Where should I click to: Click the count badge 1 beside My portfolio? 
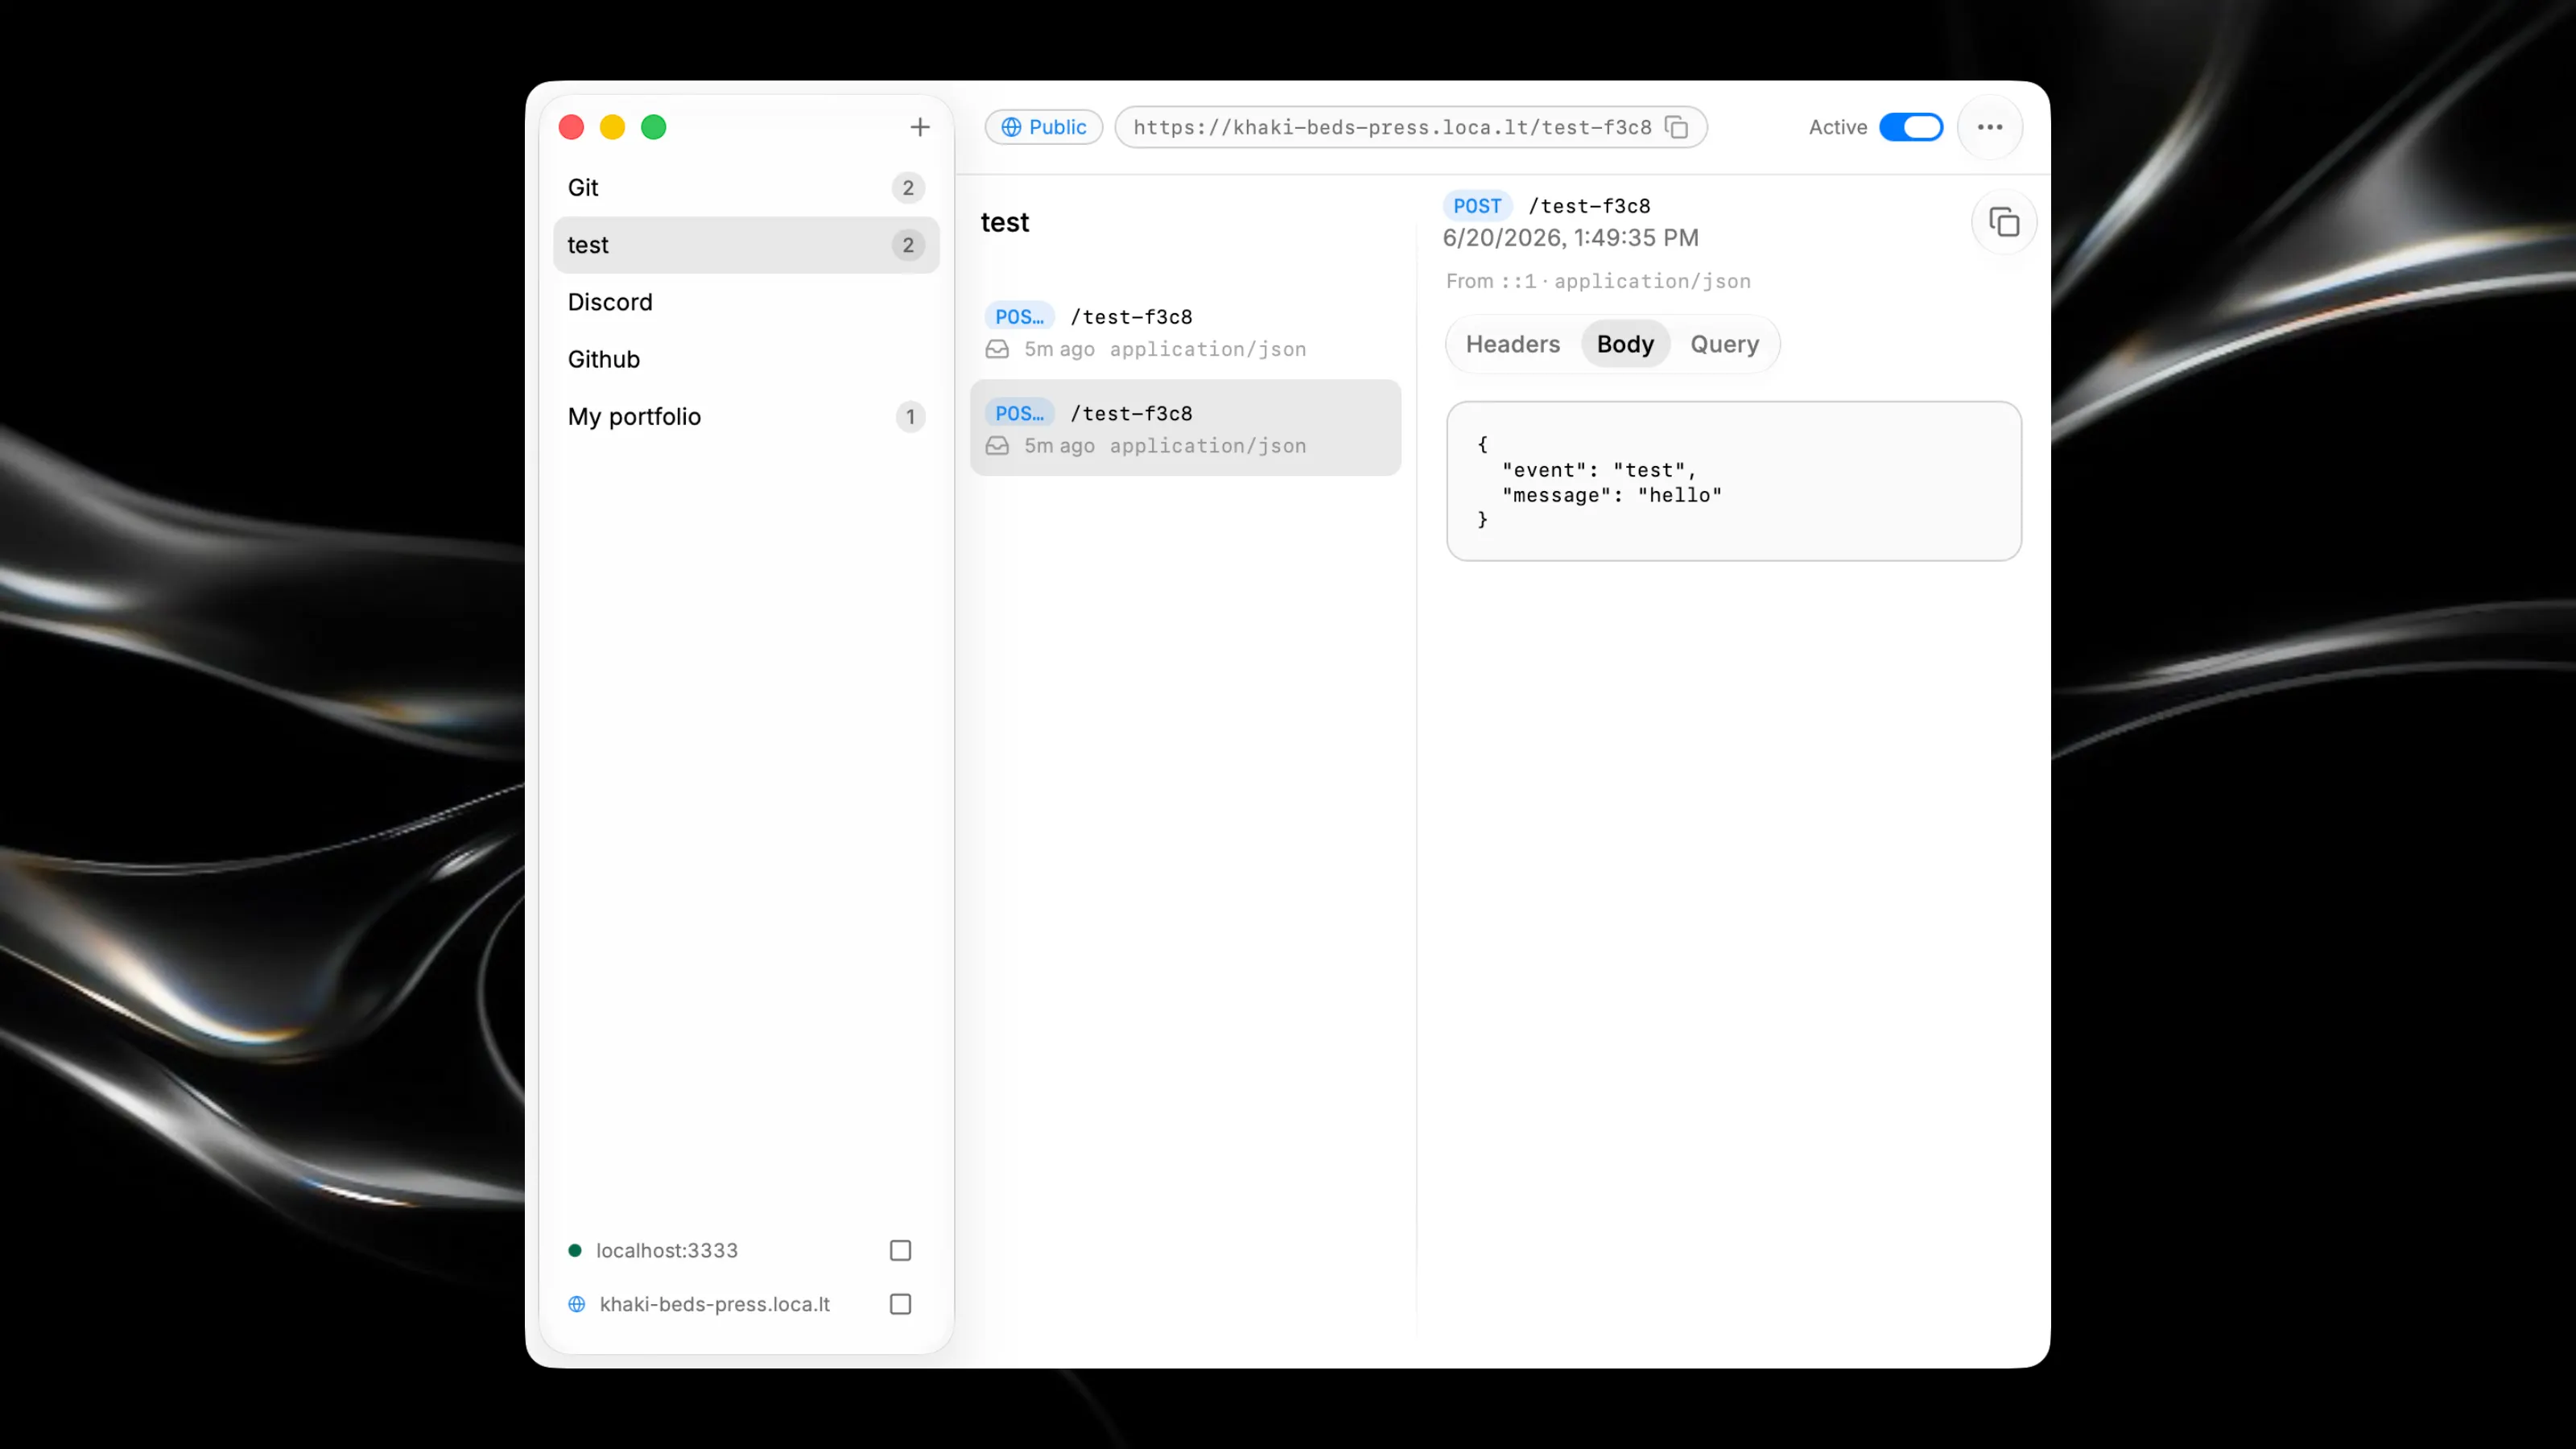(910, 416)
